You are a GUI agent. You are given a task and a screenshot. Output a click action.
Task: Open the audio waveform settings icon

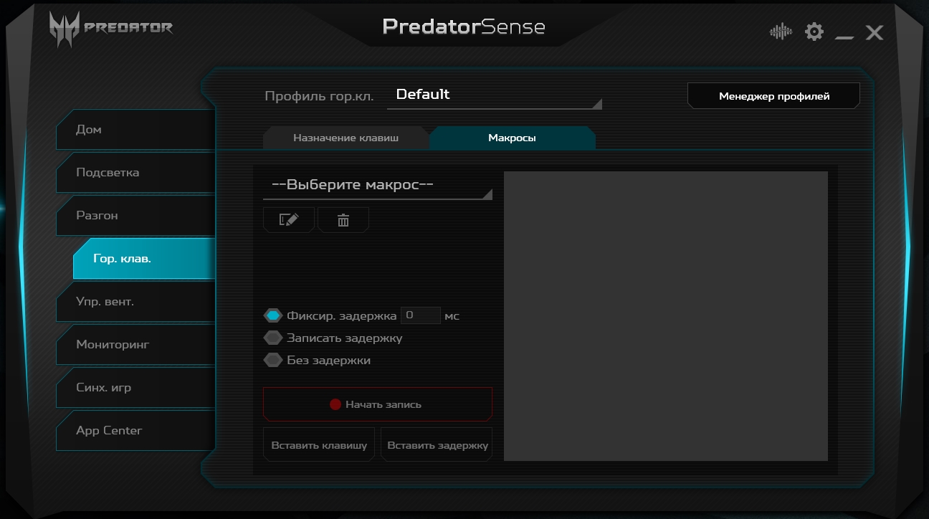781,32
